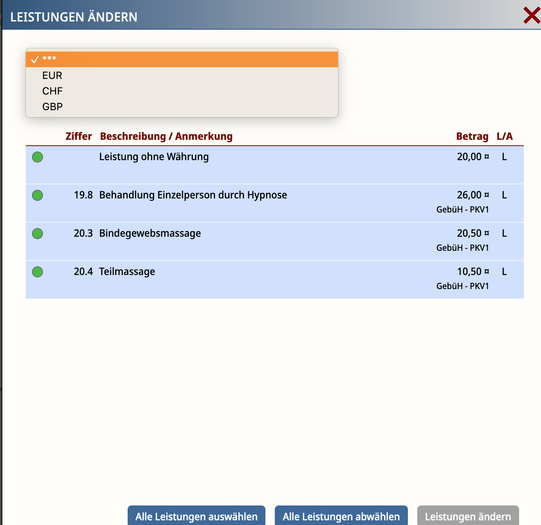541x525 pixels.
Task: Close the Leistungen ändern dialog
Action: tap(531, 16)
